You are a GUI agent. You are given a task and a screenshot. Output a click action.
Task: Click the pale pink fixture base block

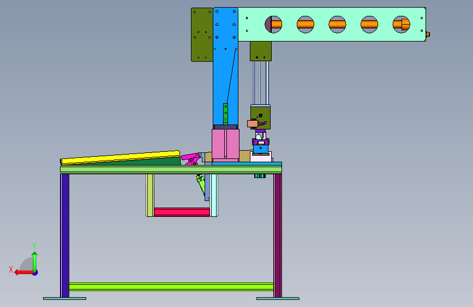(x=261, y=157)
